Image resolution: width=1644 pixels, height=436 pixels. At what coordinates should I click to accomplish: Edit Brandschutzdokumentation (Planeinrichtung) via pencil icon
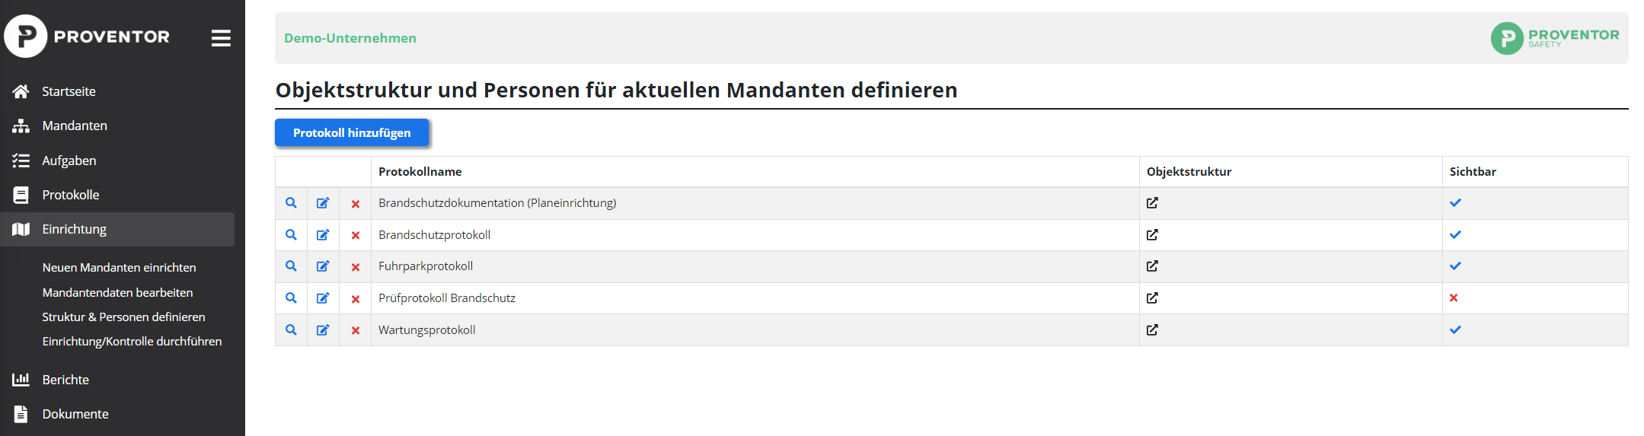323,203
